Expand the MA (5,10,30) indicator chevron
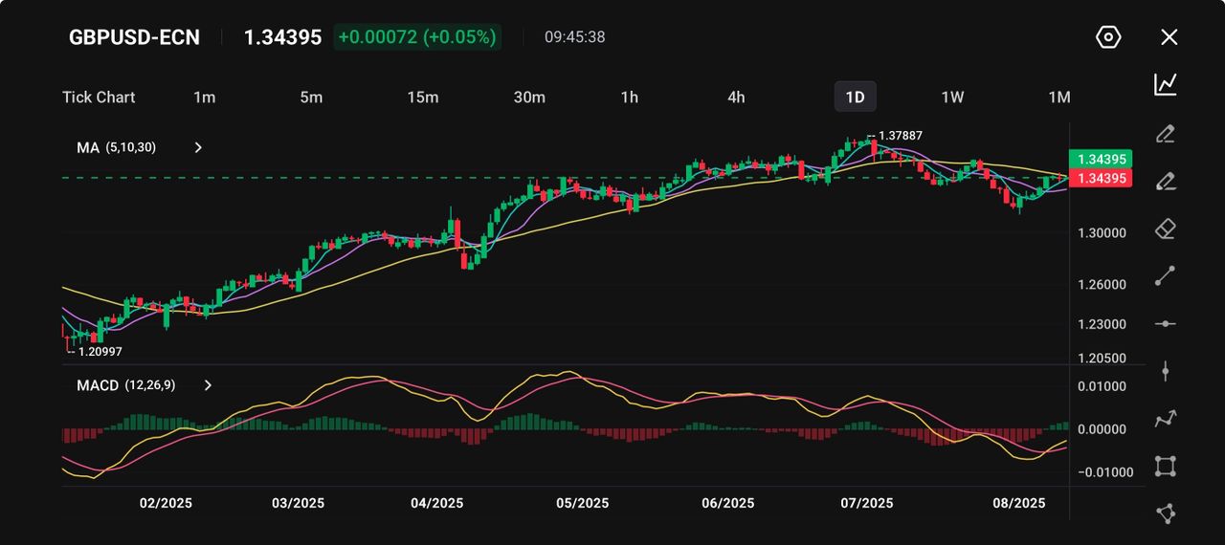1225x545 pixels. coord(198,148)
